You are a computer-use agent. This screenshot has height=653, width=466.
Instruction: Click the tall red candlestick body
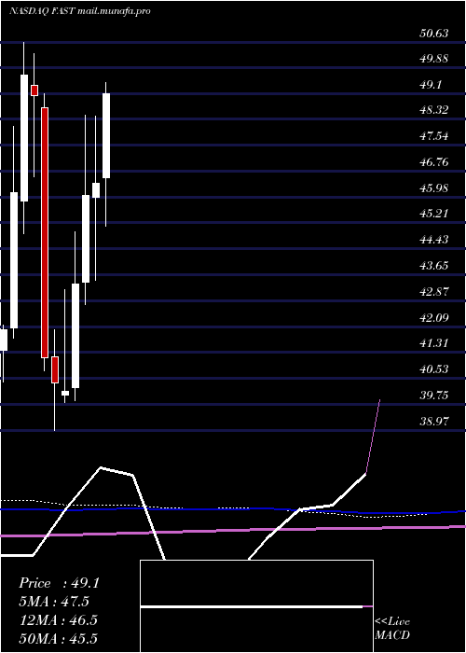tap(44, 232)
